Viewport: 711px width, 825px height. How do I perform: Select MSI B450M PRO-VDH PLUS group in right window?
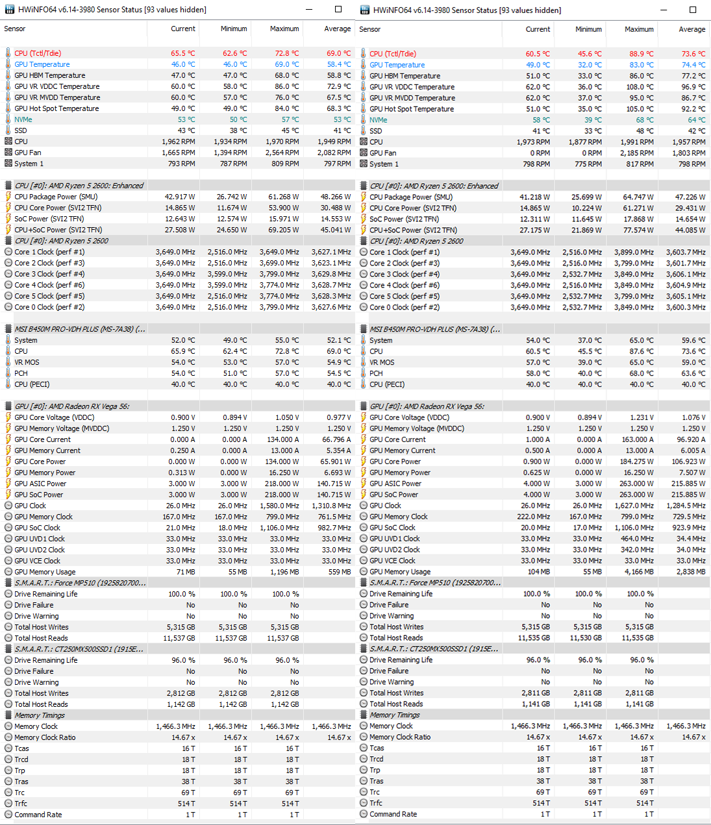pyautogui.click(x=533, y=329)
